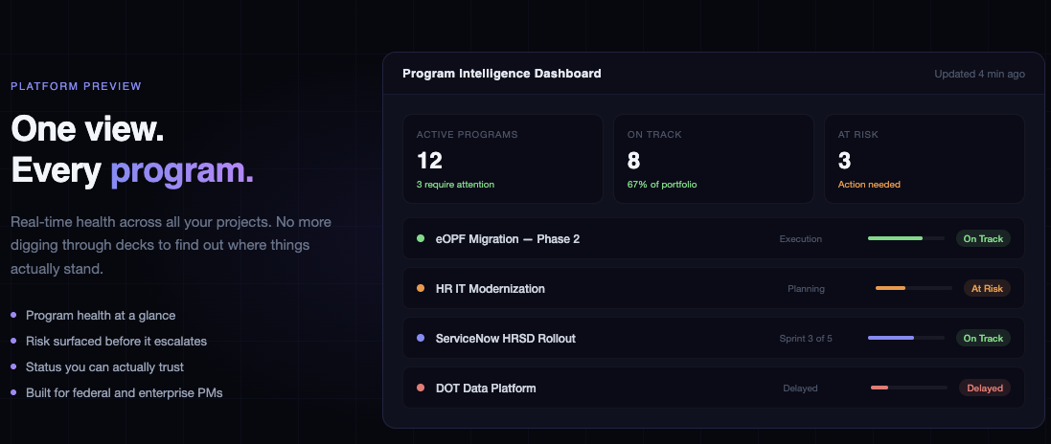
Task: Click the purple dot beside ServiceNow HRSD Rollout
Action: coord(421,338)
